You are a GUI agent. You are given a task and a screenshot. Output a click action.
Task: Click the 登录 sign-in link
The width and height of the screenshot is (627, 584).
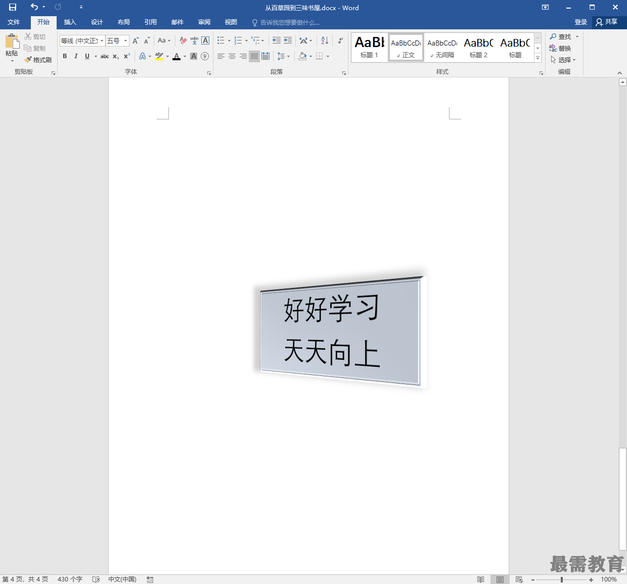[x=580, y=22]
